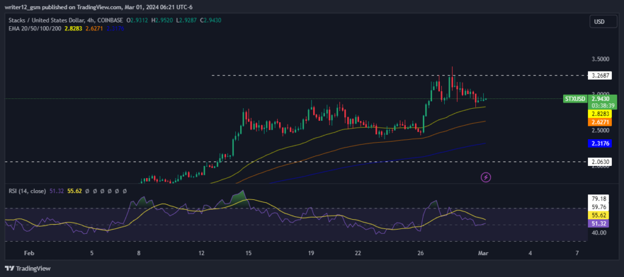Click the white 3.2687 resistance level tag
The image size is (624, 277).
coord(600,76)
